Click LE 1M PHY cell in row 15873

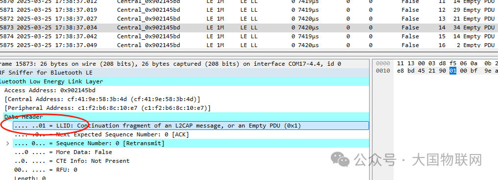coord(215,27)
